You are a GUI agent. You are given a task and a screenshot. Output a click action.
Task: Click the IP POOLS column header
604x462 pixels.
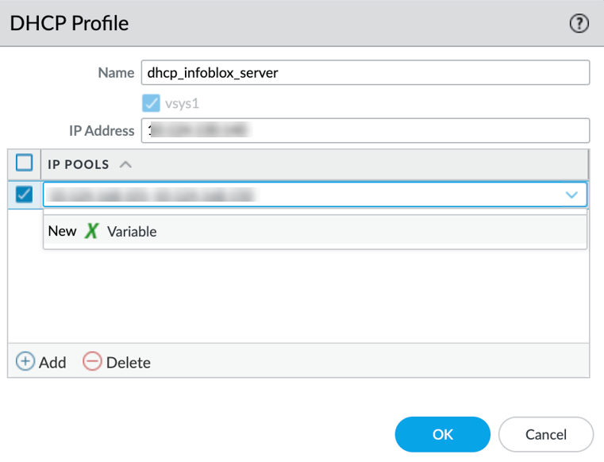(x=79, y=164)
